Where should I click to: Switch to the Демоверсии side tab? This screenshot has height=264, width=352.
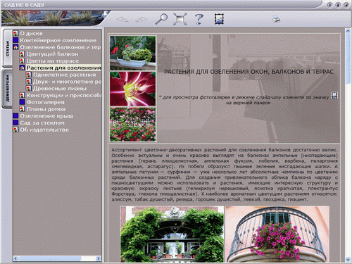tap(8, 89)
